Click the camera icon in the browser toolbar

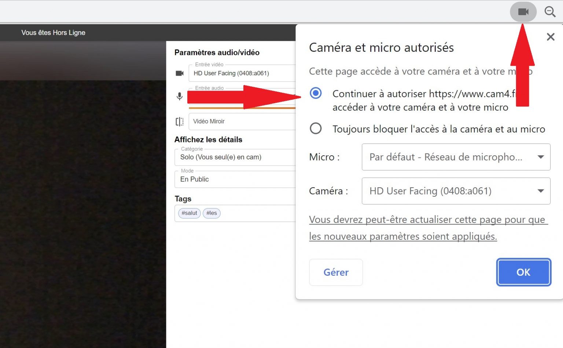523,11
